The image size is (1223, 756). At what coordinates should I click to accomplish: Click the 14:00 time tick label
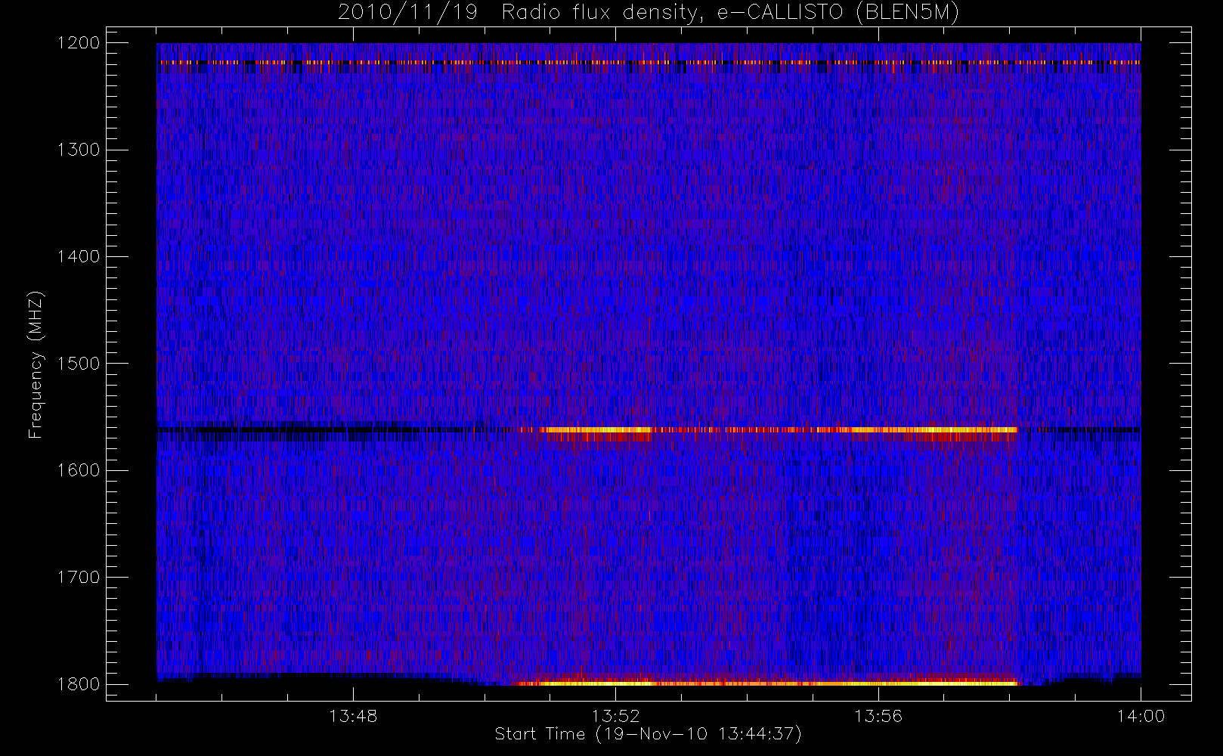1141,716
